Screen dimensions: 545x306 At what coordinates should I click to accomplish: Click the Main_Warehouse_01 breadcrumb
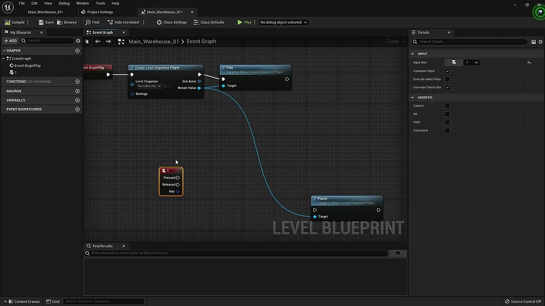(x=154, y=41)
